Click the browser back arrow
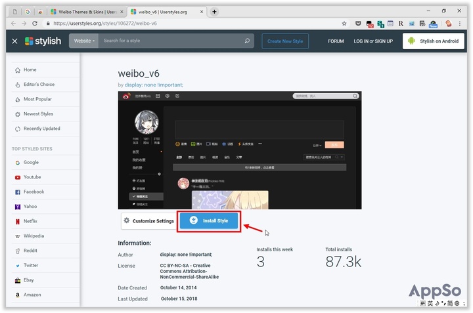Image resolution: width=473 pixels, height=313 pixels. (x=13, y=24)
